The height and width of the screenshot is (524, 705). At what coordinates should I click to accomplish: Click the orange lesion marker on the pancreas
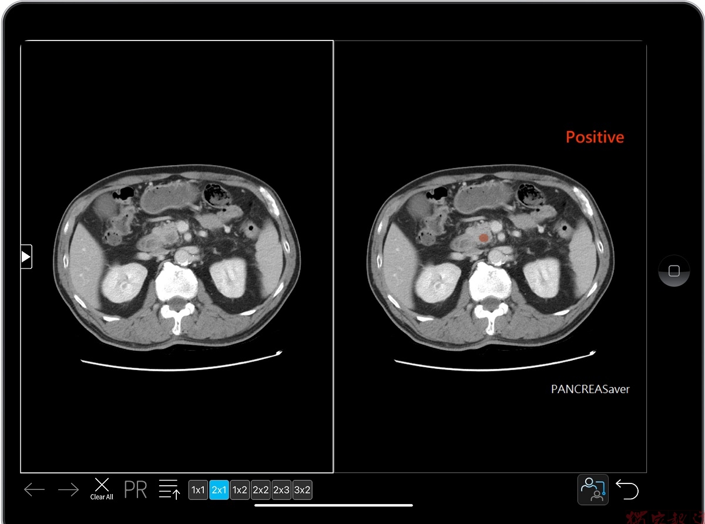click(483, 238)
